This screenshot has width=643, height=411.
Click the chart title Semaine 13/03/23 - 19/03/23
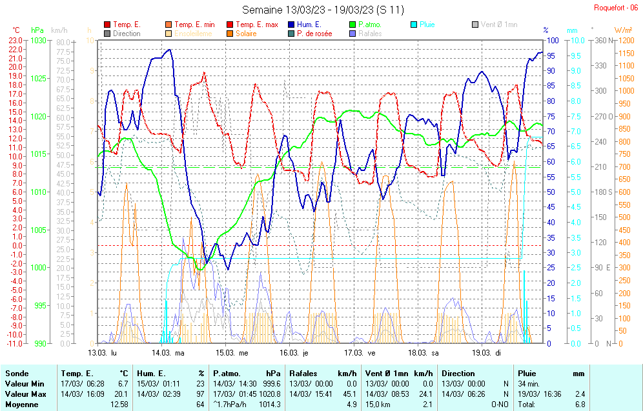pyautogui.click(x=323, y=10)
